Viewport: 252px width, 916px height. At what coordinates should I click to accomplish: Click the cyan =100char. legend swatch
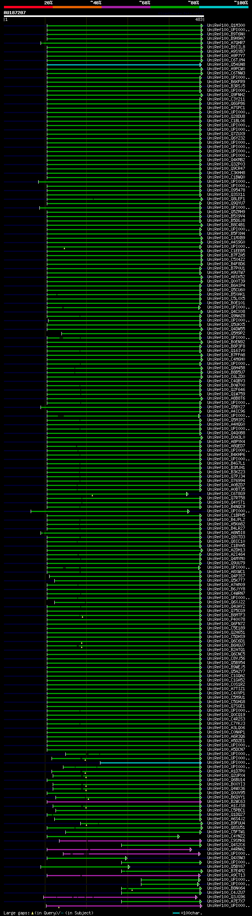176,913
